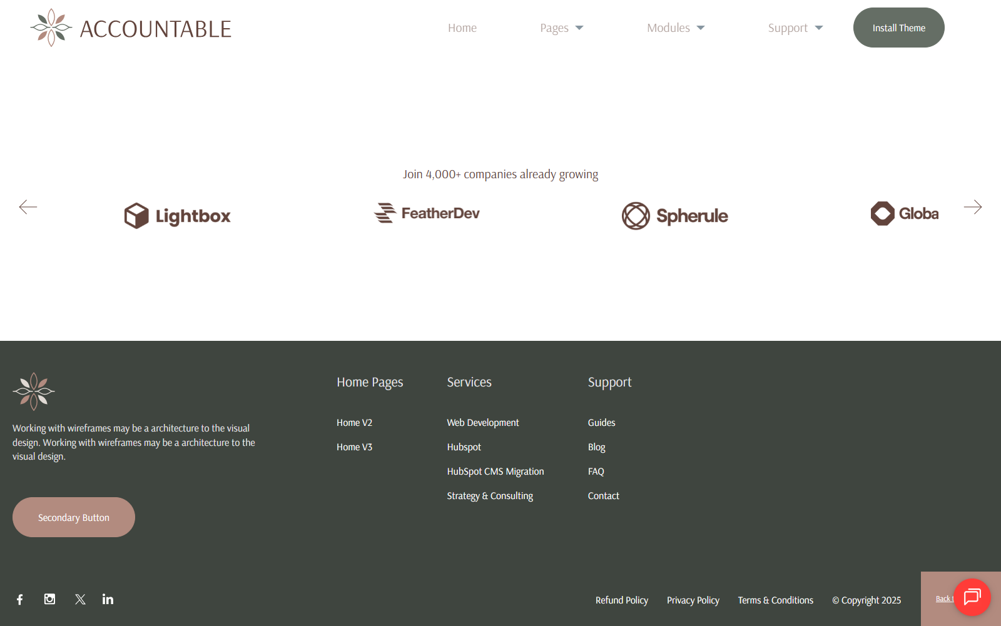Open the Facebook social icon
The height and width of the screenshot is (626, 1001).
click(x=20, y=600)
